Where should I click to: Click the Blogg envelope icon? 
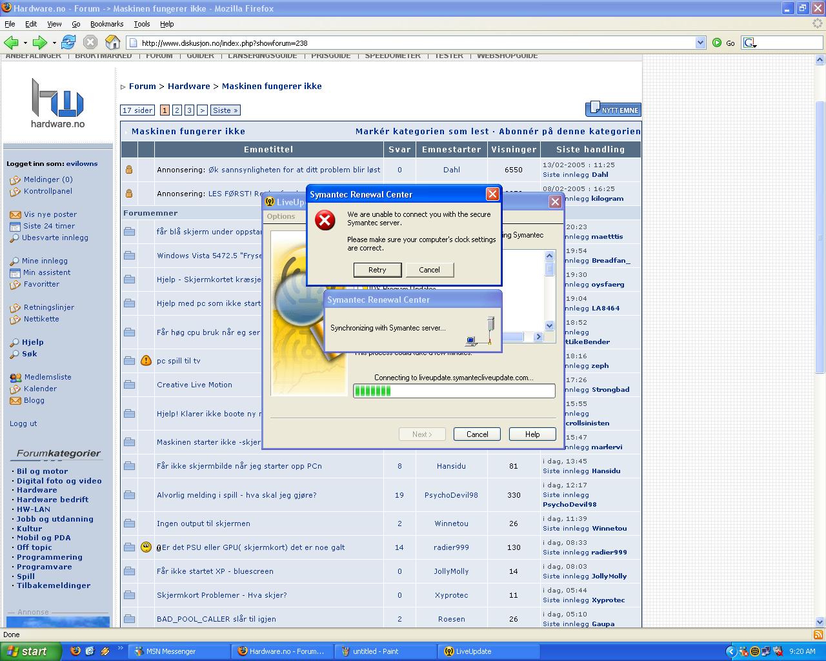[15, 401]
